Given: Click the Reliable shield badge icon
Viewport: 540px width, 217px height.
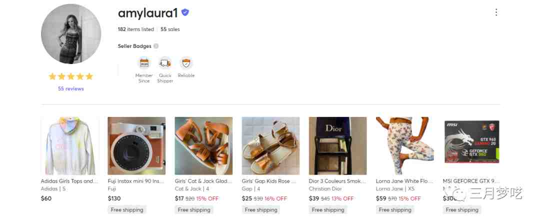Looking at the screenshot, I should coord(186,63).
